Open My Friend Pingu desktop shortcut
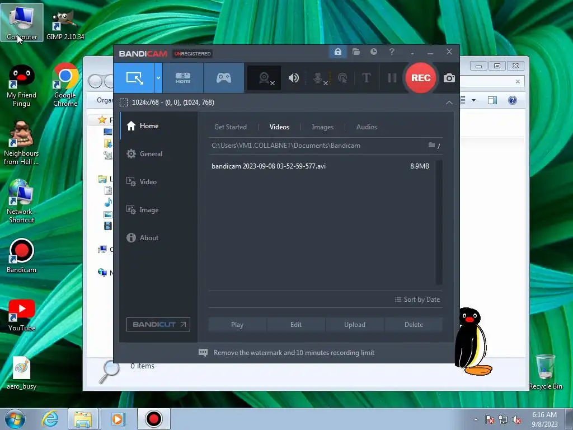The height and width of the screenshot is (430, 573). [x=22, y=86]
